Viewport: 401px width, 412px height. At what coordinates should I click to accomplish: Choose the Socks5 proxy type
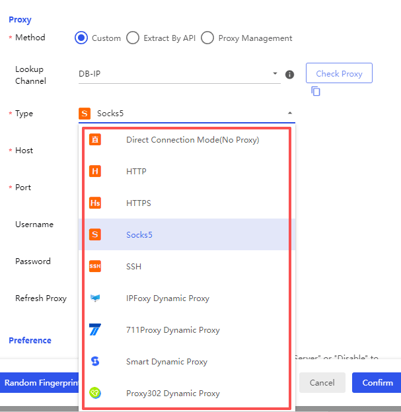(187, 234)
